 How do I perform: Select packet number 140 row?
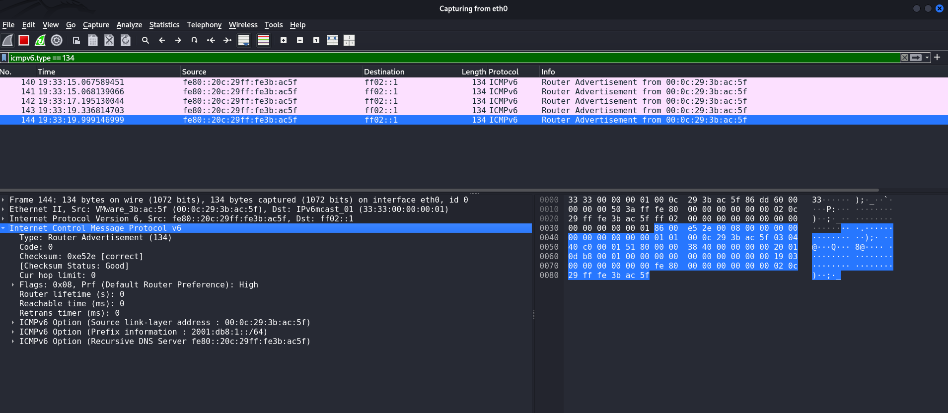click(x=474, y=82)
